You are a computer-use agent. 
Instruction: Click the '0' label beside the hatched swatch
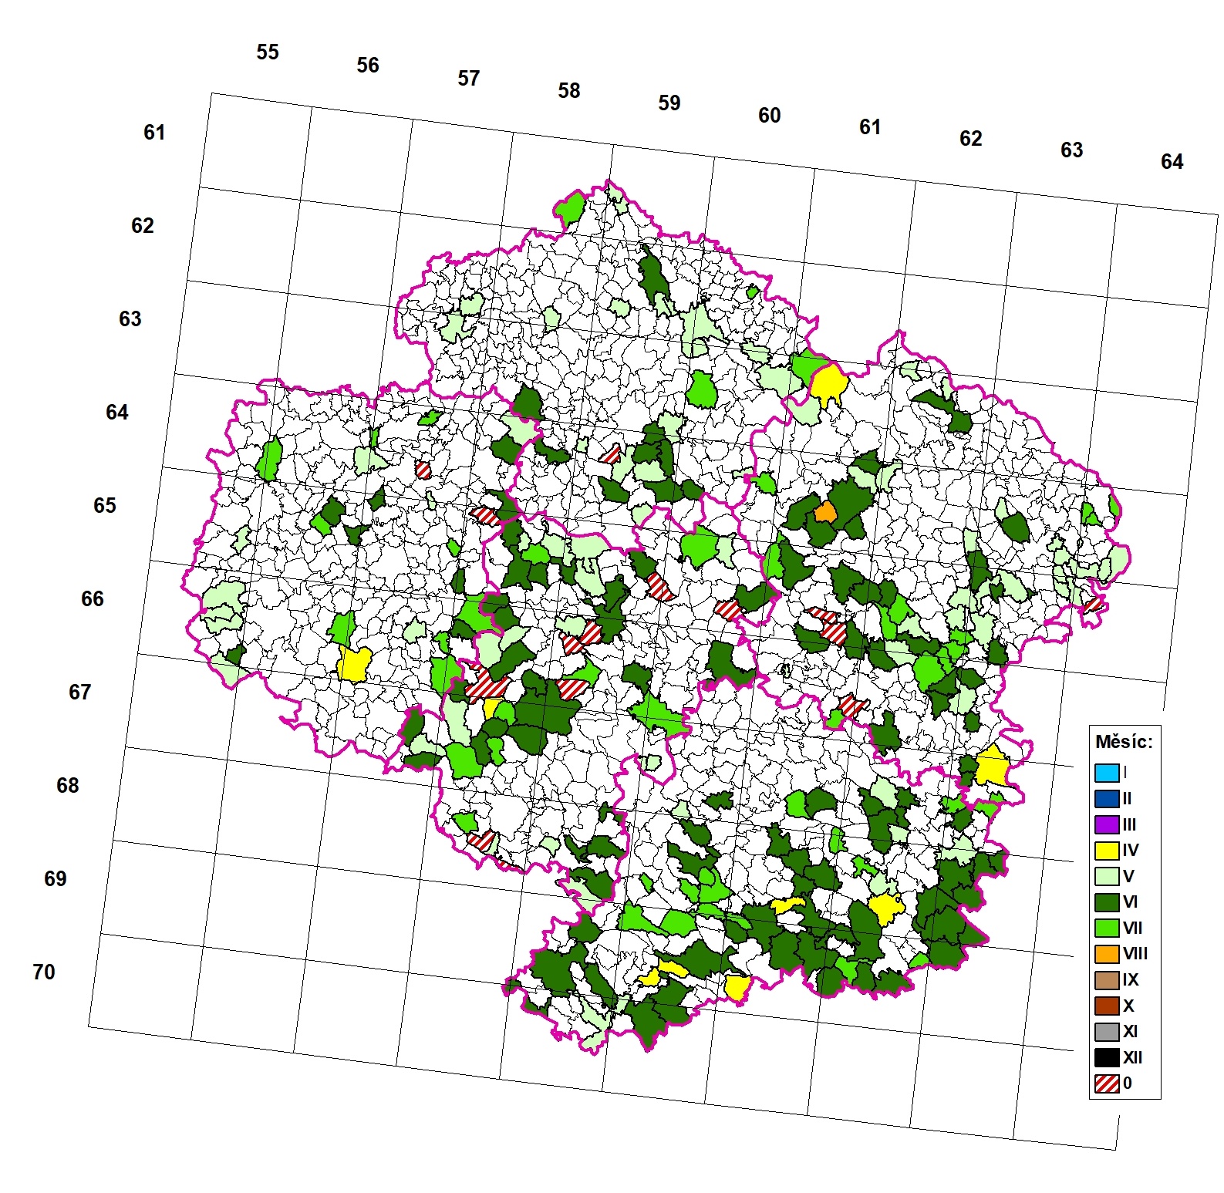coord(1128,1083)
